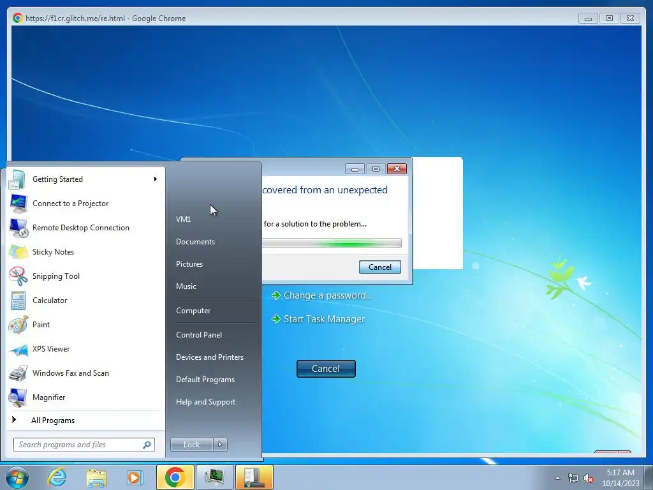
Task: Click the Lock button
Action: (x=192, y=445)
